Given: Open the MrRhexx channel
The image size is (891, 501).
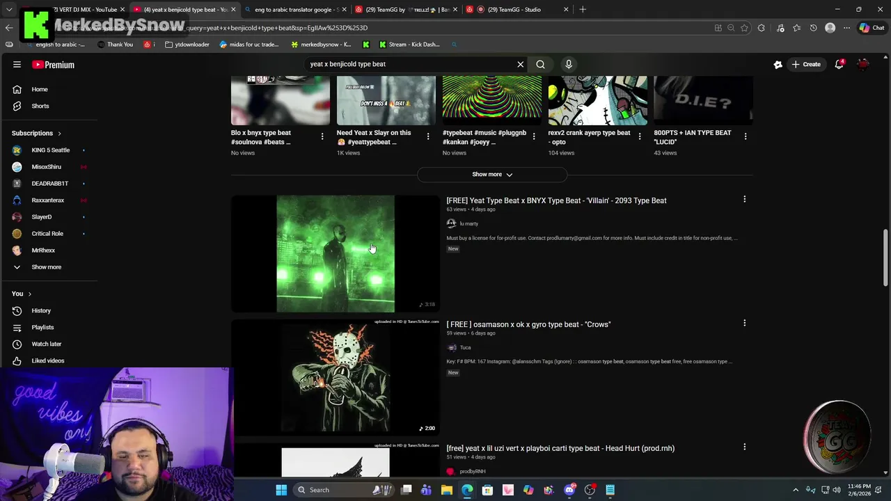Looking at the screenshot, I should point(43,250).
